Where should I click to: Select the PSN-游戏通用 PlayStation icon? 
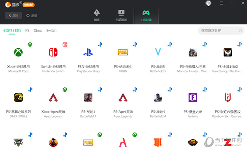coord(88,52)
